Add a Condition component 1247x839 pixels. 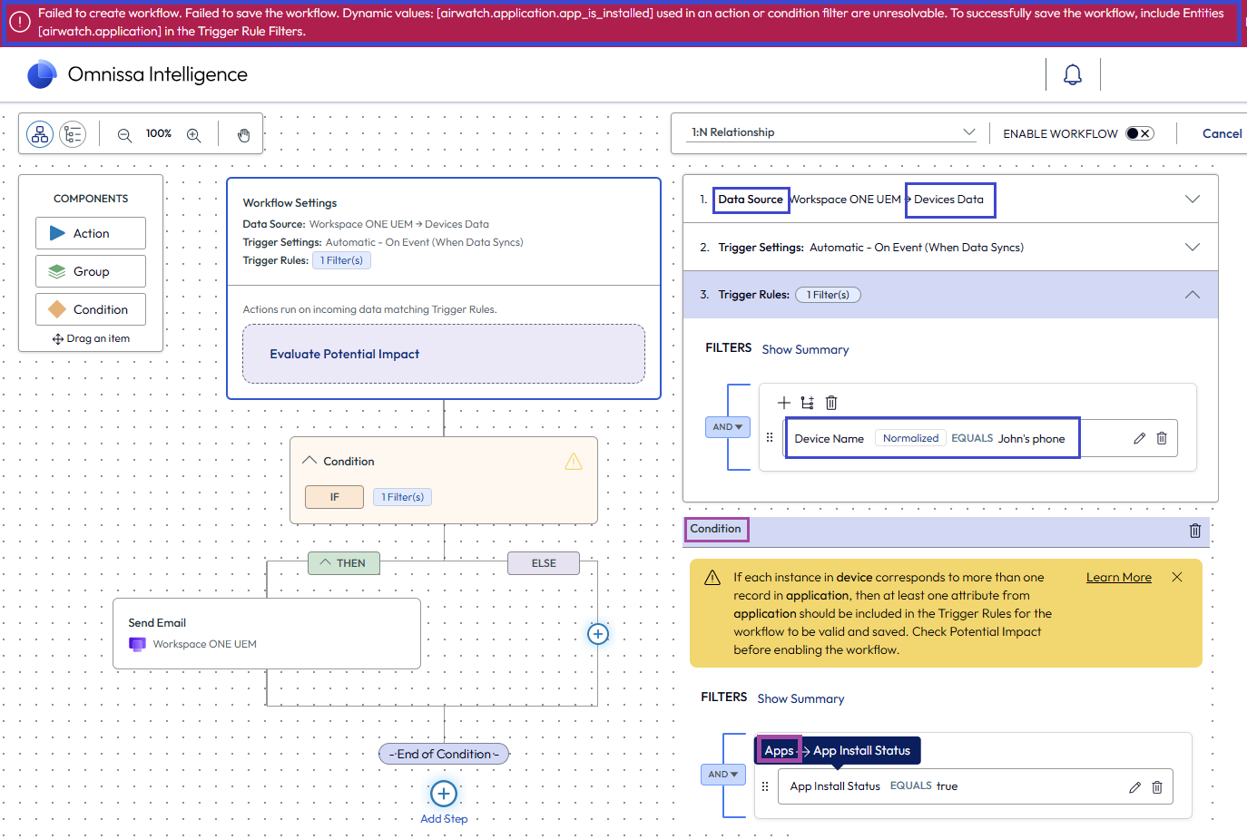tap(91, 309)
